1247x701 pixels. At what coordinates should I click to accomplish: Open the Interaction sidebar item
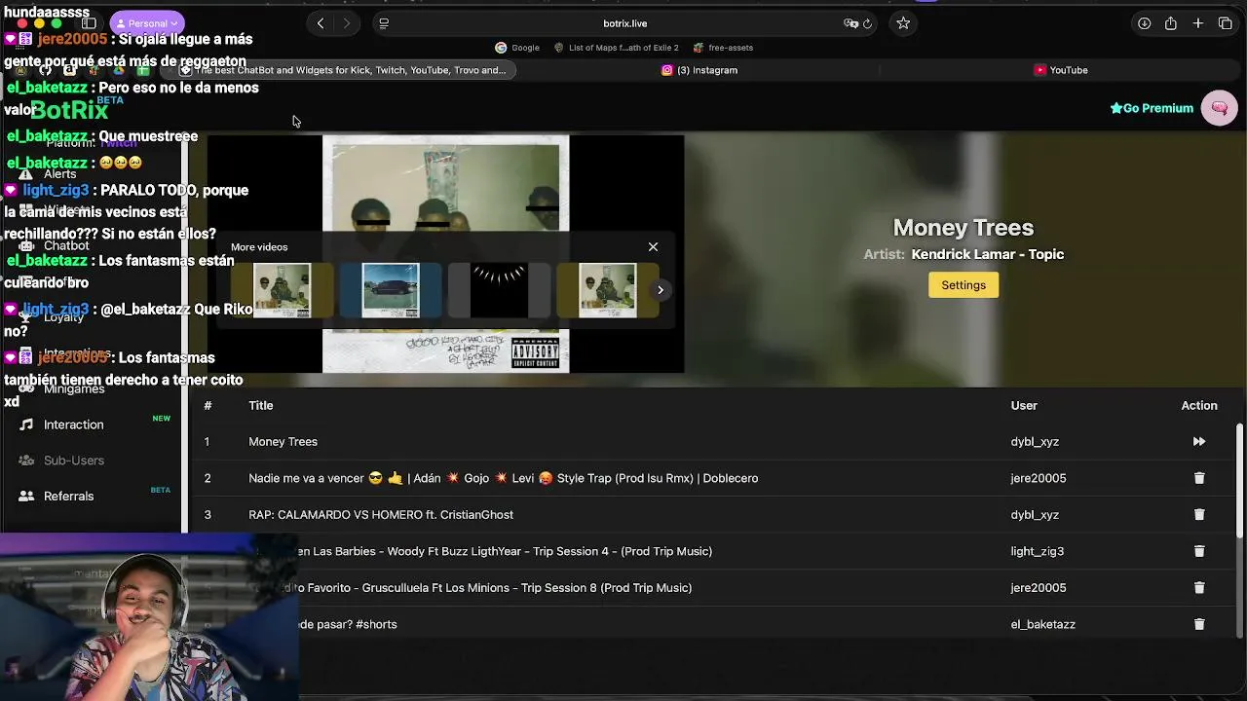[x=73, y=424]
